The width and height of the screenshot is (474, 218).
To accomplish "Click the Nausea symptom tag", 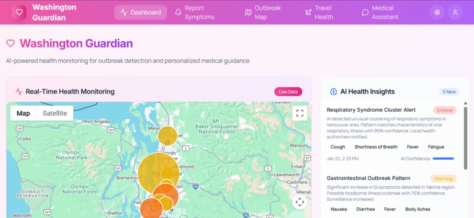I will [x=339, y=209].
